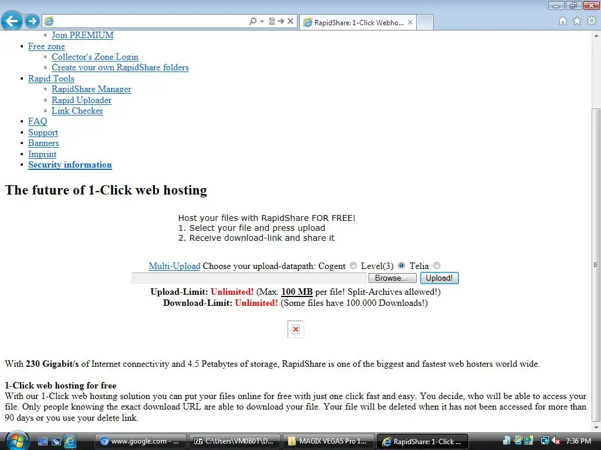Click the Multi-Upload link
The height and width of the screenshot is (450, 601).
(x=174, y=266)
